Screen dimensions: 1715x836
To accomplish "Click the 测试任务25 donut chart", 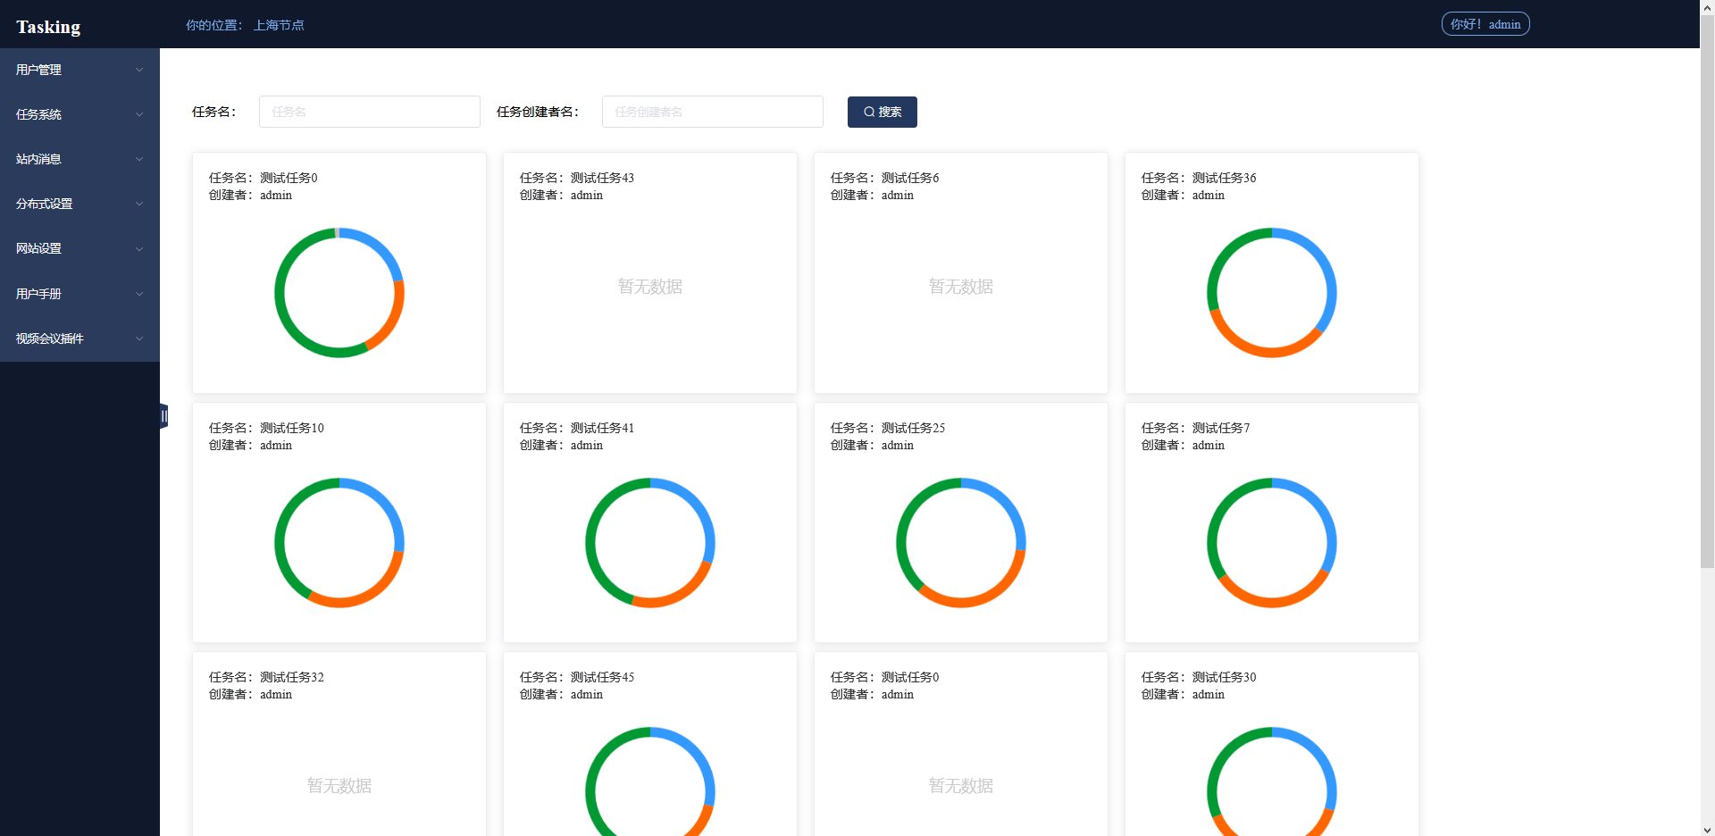I will click(x=961, y=543).
